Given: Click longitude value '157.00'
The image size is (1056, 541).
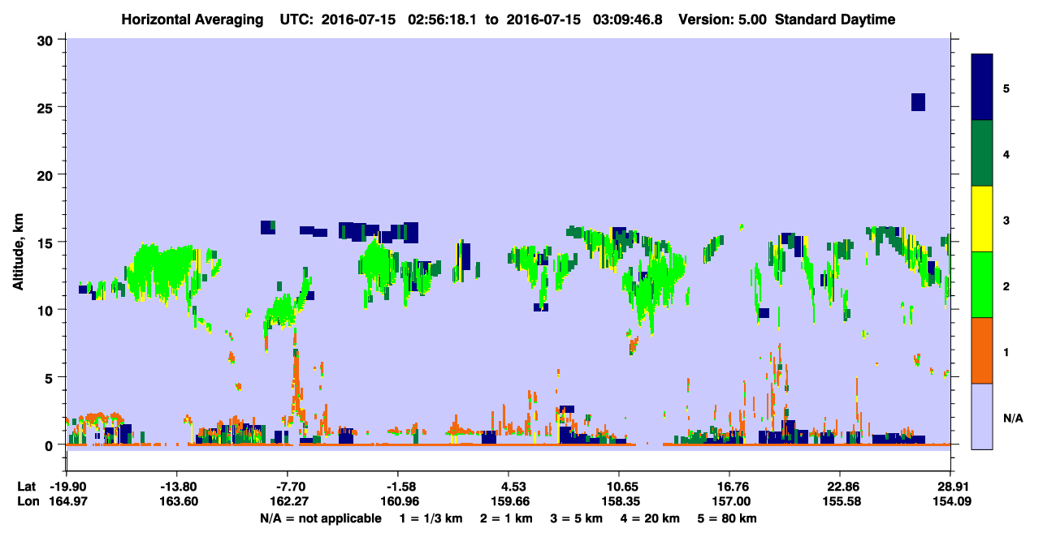Looking at the screenshot, I should (730, 501).
